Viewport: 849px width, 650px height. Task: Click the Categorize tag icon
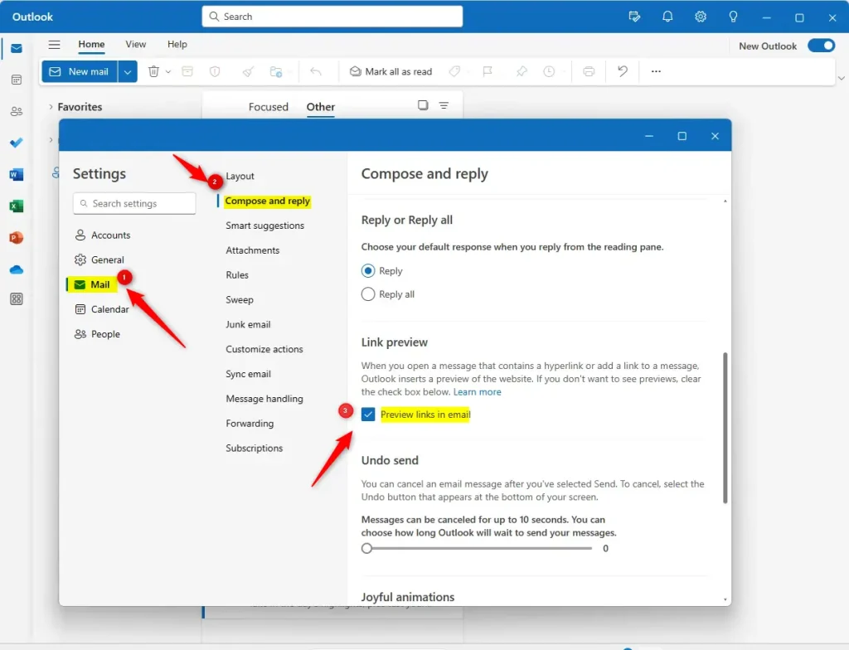[x=454, y=71]
